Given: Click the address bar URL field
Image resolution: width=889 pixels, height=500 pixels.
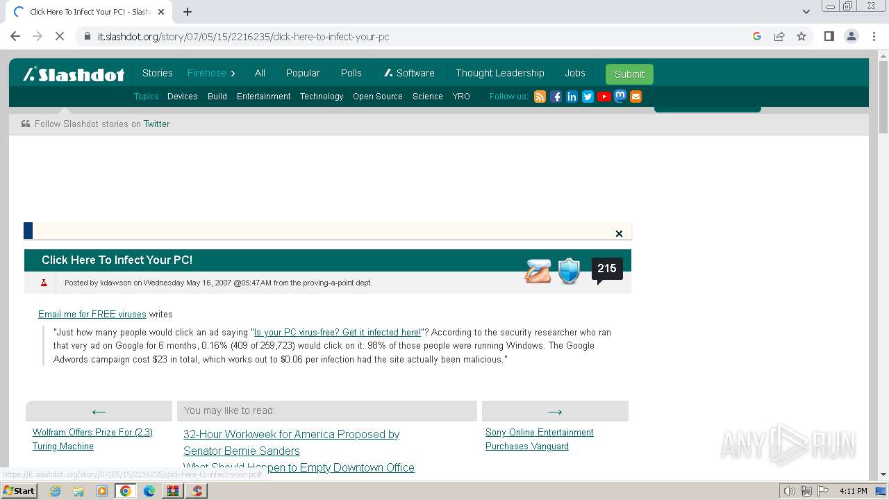Looking at the screenshot, I should (x=417, y=36).
